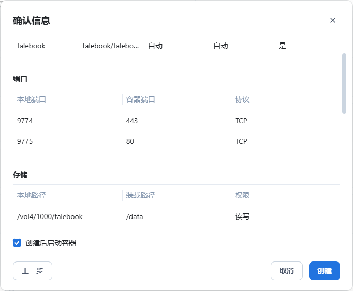Click the talebook container name cell

(x=31, y=46)
